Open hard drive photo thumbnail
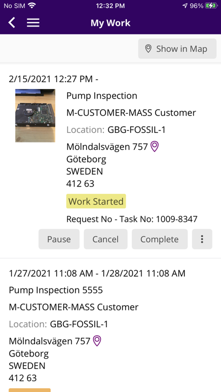This screenshot has height=392, width=221. 36,115
